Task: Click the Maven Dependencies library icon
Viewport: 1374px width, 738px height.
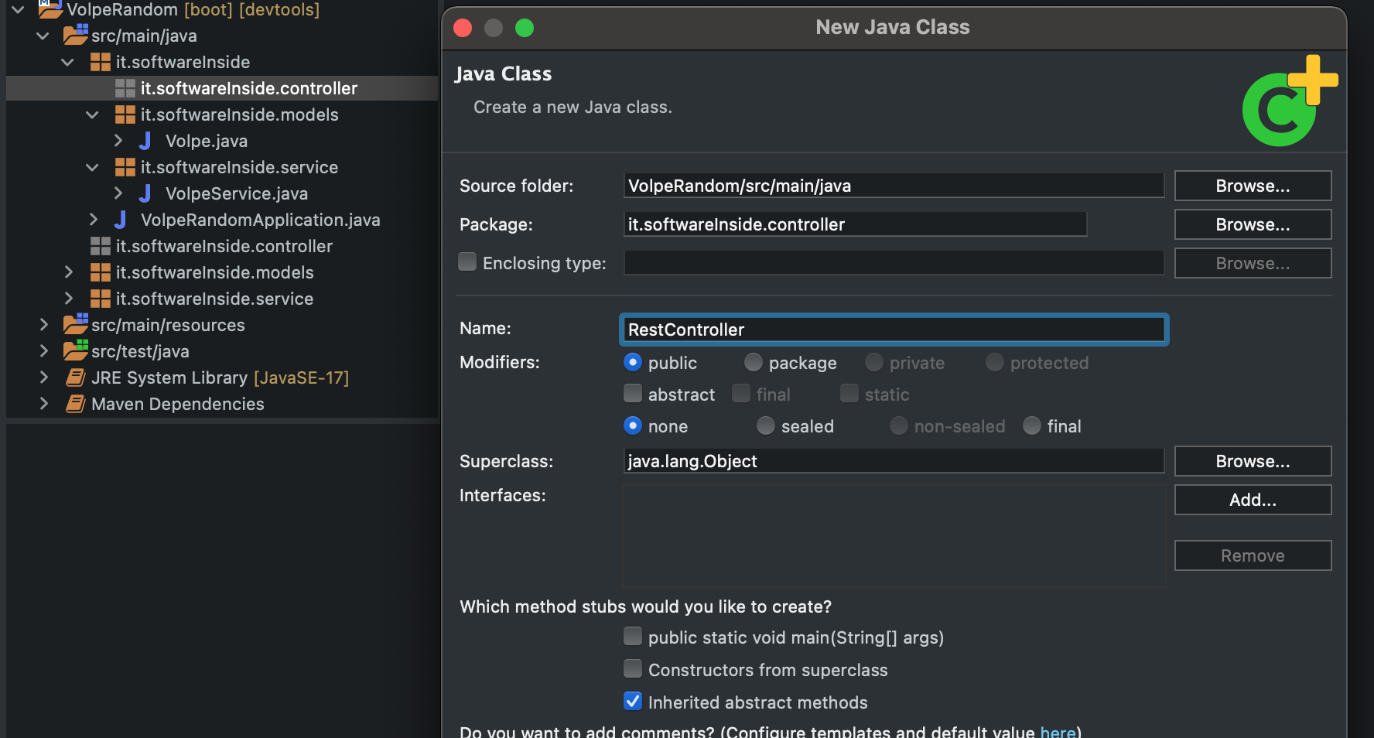Action: (75, 404)
